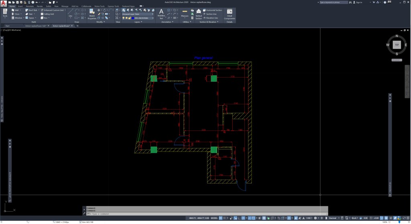Toggle MODEL space button in status bar
This screenshot has height=224, width=411.
coord(214,218)
